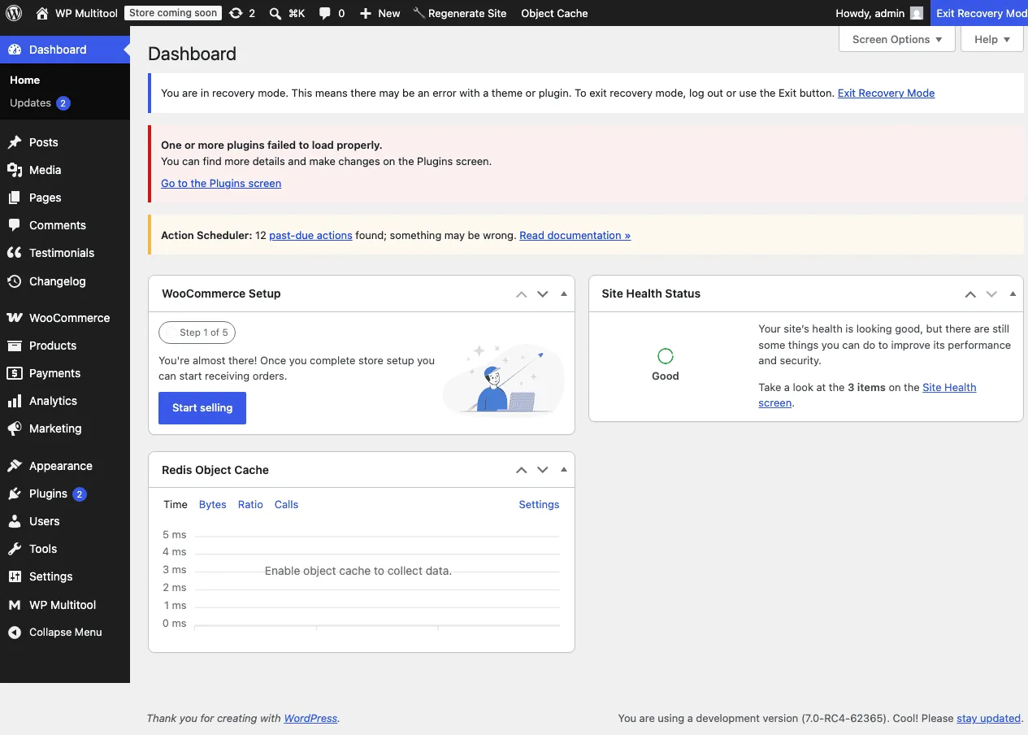Click the Good site health circle indicator
Image resolution: width=1028 pixels, height=735 pixels.
666,356
